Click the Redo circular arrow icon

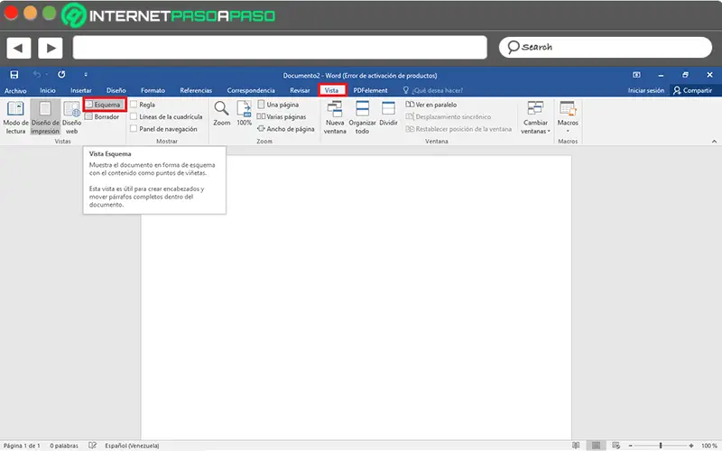61,75
